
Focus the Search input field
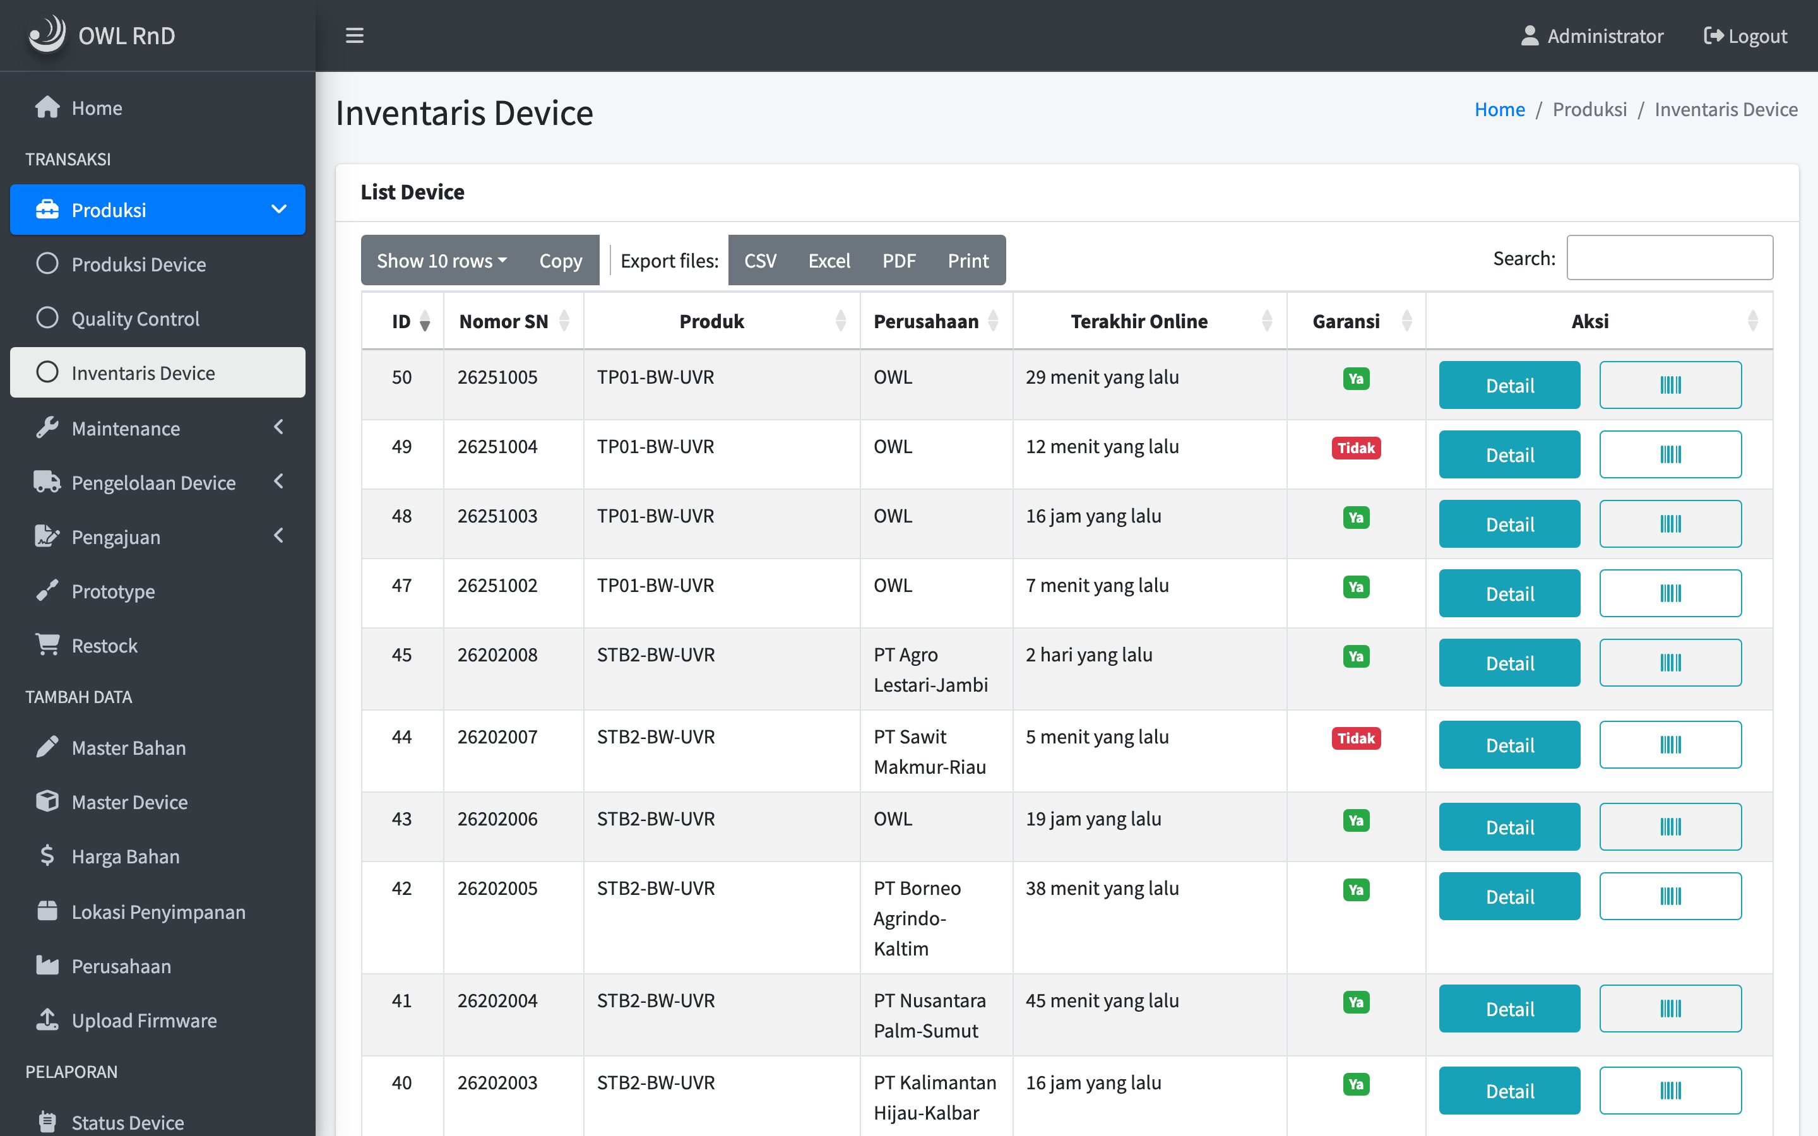[1669, 257]
